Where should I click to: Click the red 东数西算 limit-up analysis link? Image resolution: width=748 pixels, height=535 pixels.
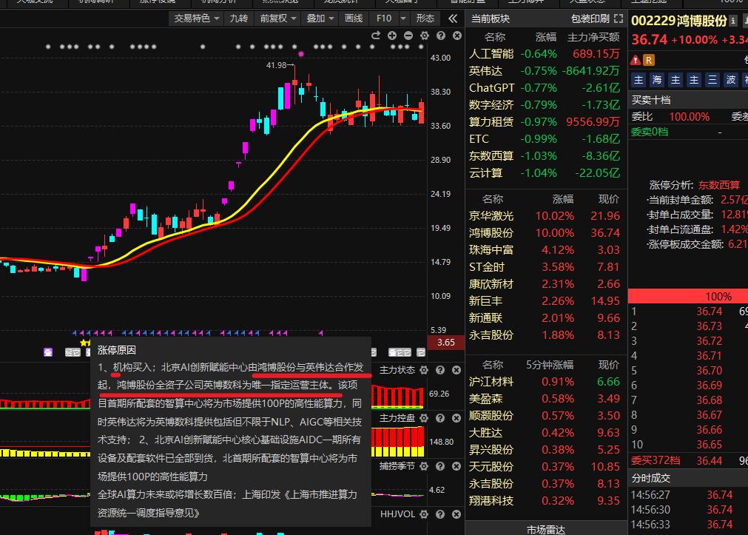pos(719,185)
